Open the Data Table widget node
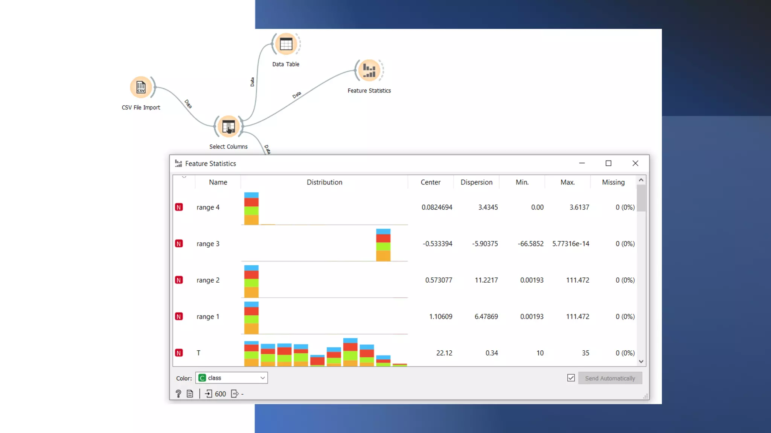 [x=286, y=44]
